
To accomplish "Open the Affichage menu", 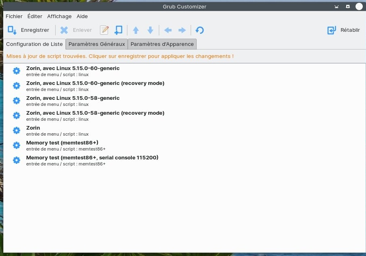I will coord(59,17).
